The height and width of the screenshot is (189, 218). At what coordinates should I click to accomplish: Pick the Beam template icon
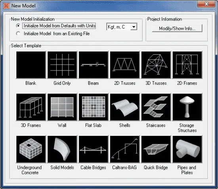point(94,65)
